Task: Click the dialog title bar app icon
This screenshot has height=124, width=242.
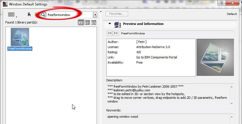Action: click(5, 4)
